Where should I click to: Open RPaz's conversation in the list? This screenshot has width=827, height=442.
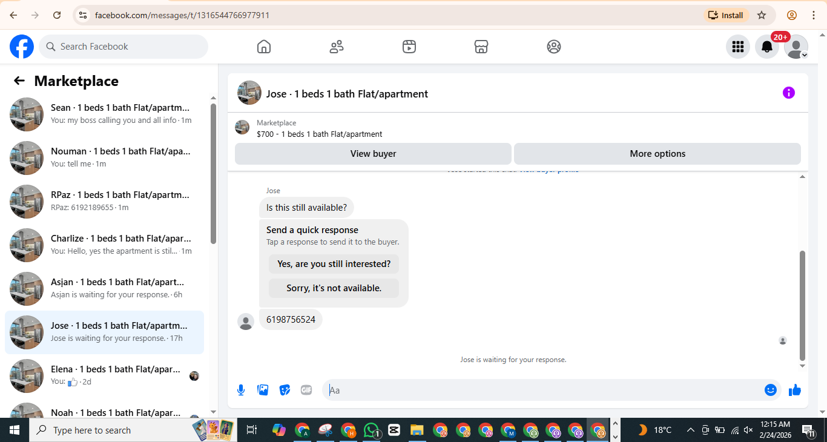104,202
